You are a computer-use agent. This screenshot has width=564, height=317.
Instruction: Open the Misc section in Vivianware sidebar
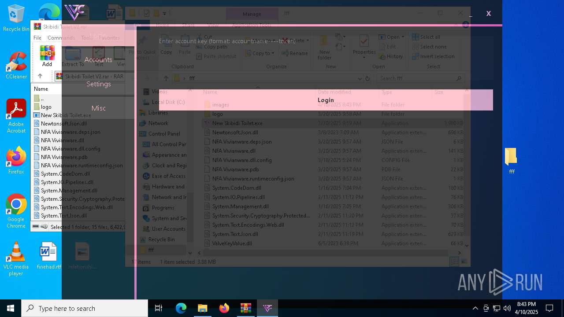[x=98, y=108]
